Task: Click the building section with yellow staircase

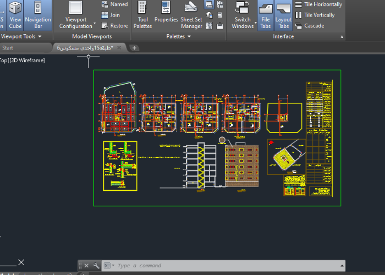Action: pos(200,165)
